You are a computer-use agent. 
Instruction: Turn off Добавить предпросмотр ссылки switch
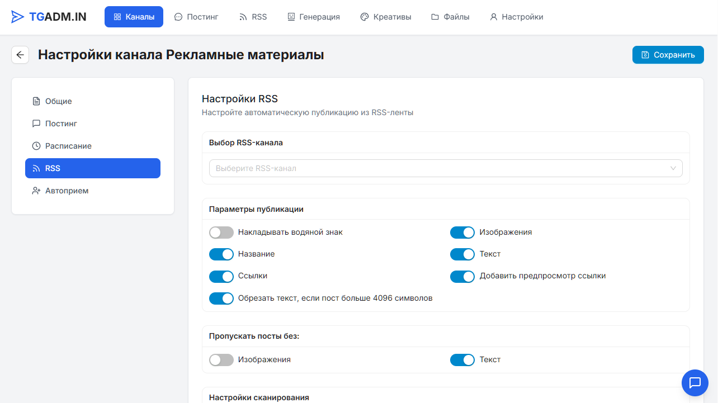[462, 276]
